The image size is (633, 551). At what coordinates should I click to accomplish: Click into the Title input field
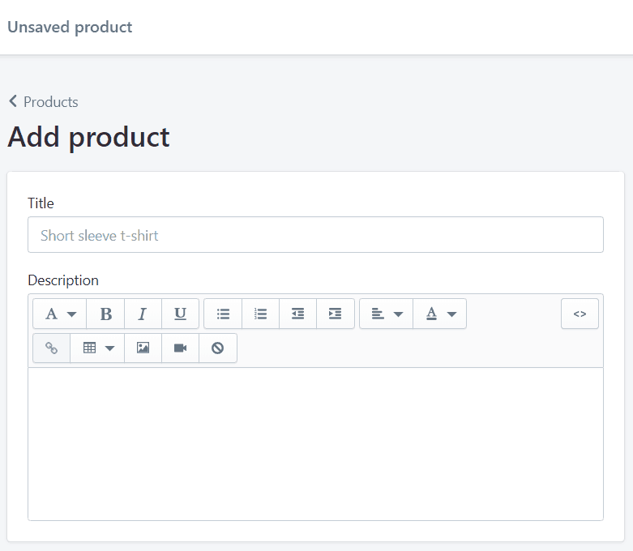[x=315, y=235]
